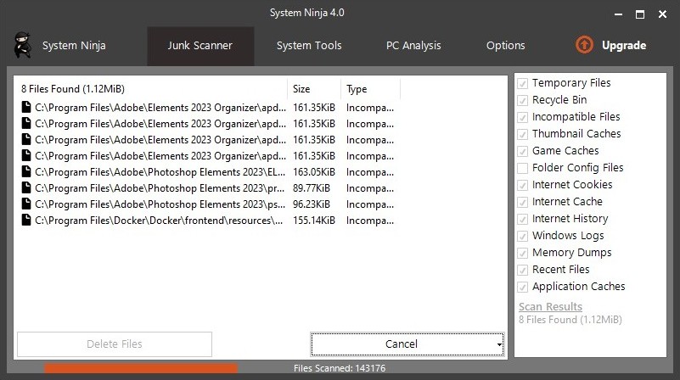Click Type cell in the 155.14KiB row
The image size is (680, 380).
(x=370, y=221)
